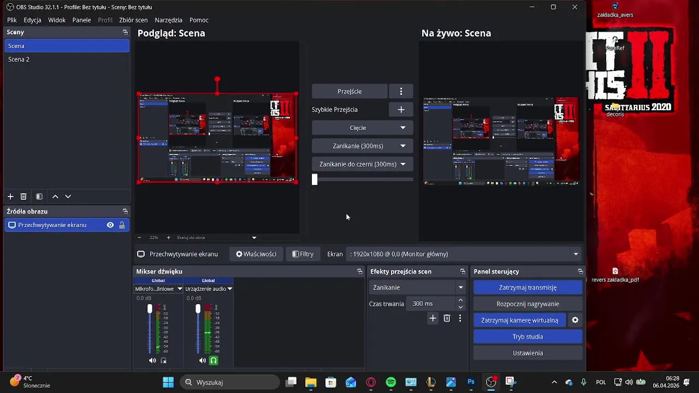Viewport: 699px width, 393px height.
Task: Open the Panele menu
Action: pos(82,20)
